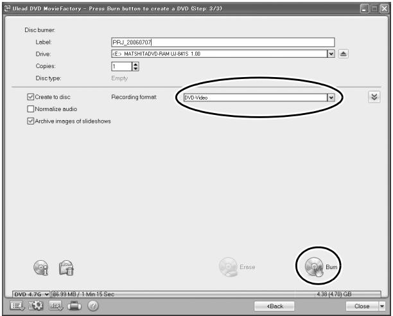
Task: Click the delete temp files folder icon
Action: pos(66,268)
